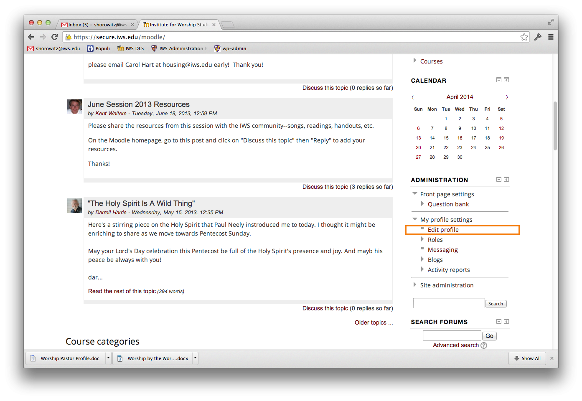582x401 pixels.
Task: Dock the Calendar block
Action: point(506,80)
